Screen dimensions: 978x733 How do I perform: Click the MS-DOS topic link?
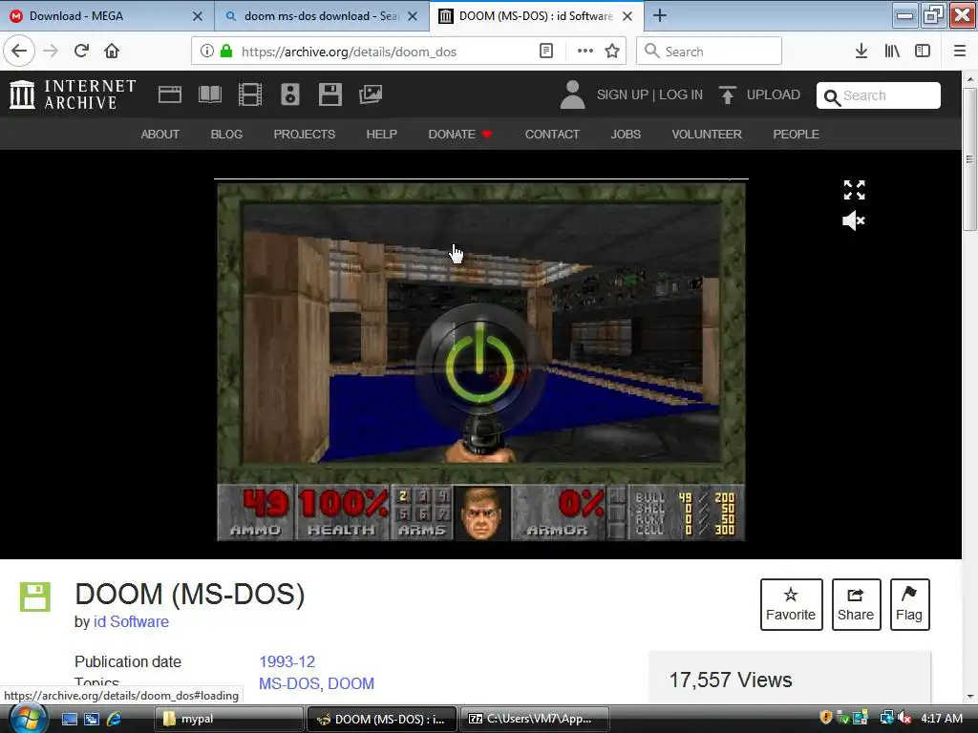pos(290,683)
